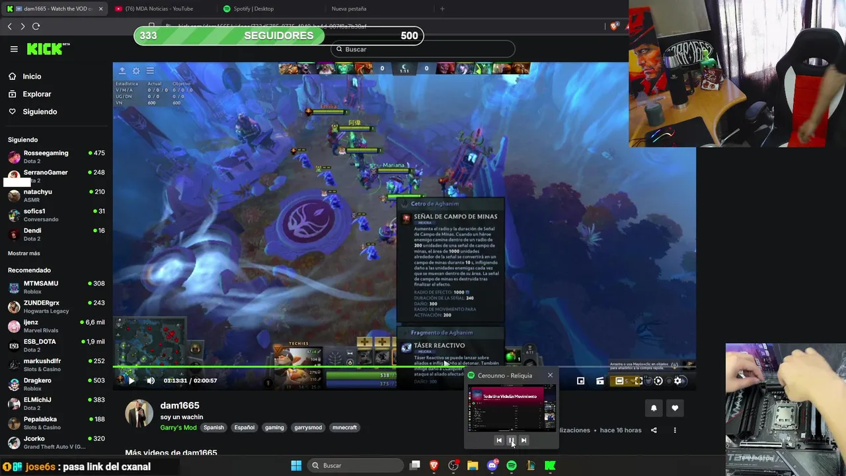The height and width of the screenshot is (476, 846).
Task: Click the Kick Buscar search field
Action: click(x=423, y=50)
